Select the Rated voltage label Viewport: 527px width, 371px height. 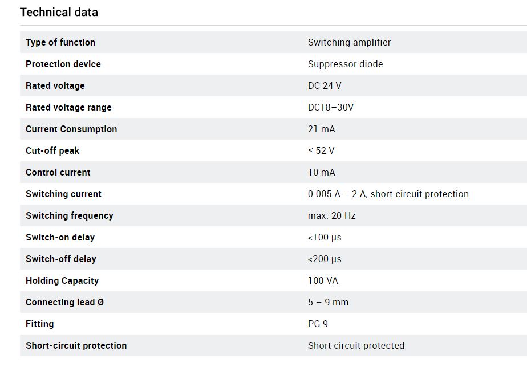[55, 85]
